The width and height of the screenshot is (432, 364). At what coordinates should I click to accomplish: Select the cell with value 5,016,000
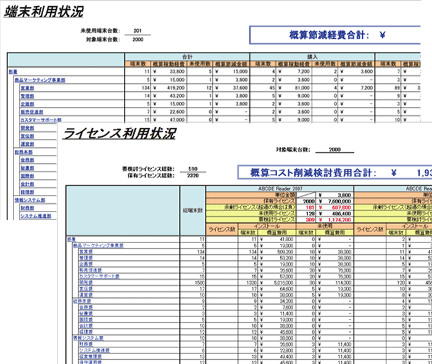276,283
